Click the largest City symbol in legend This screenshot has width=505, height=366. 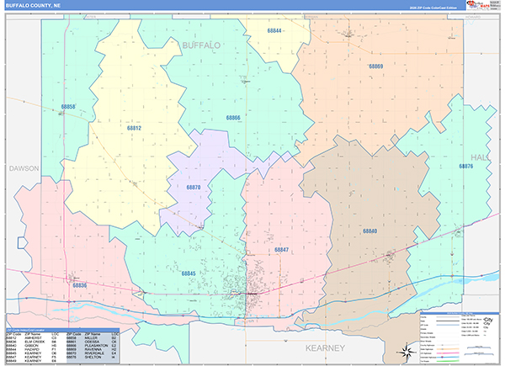click(488, 320)
